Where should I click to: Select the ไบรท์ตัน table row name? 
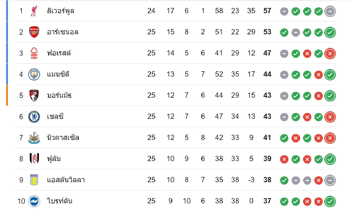pos(60,201)
